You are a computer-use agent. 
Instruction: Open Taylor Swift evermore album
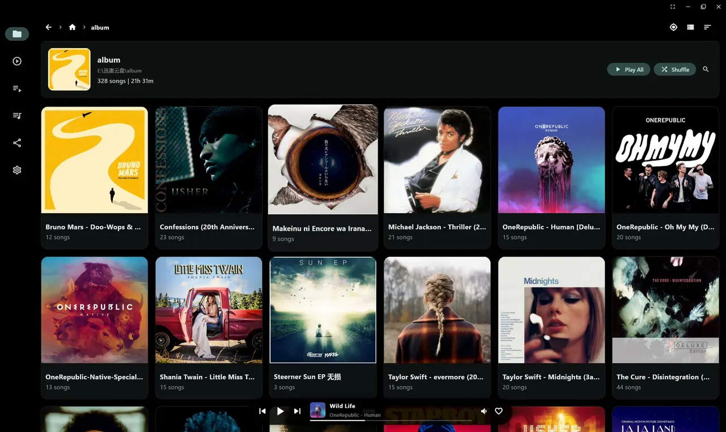437,328
